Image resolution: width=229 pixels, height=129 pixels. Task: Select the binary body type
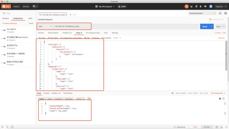(x=96, y=38)
